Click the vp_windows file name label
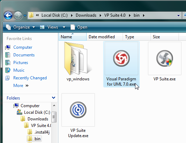This screenshot has width=186, height=143. (x=78, y=79)
